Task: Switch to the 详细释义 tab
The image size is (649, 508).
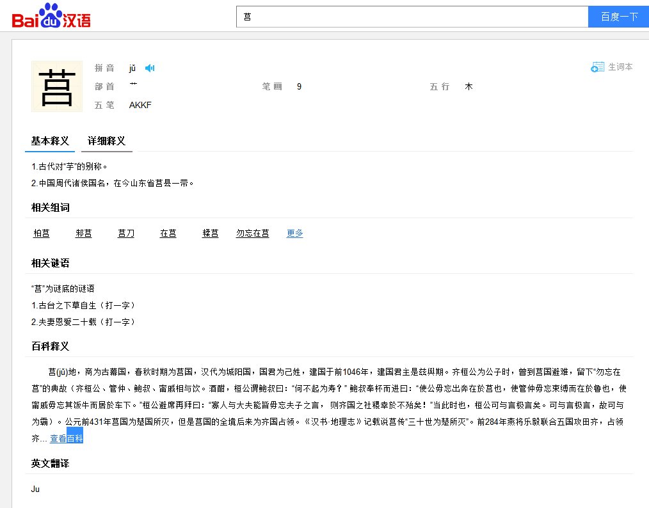Action: 106,141
